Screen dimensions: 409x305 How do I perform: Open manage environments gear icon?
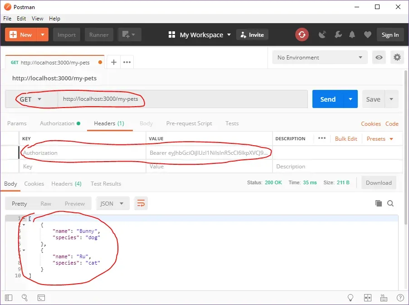[x=397, y=58]
